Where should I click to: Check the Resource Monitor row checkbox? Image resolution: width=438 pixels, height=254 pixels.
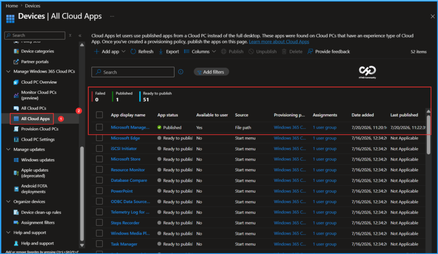click(99, 170)
